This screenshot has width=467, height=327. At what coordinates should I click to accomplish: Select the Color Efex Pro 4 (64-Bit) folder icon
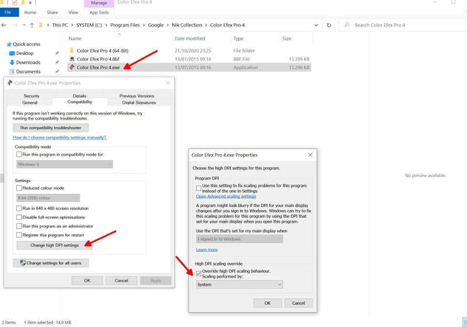pyautogui.click(x=72, y=50)
